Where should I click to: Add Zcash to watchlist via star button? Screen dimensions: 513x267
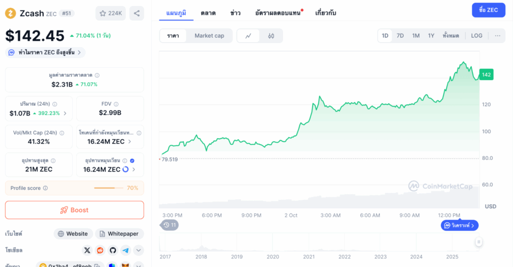click(x=110, y=14)
